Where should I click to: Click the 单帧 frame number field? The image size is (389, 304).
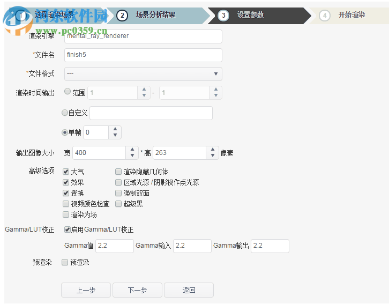pyautogui.click(x=96, y=132)
